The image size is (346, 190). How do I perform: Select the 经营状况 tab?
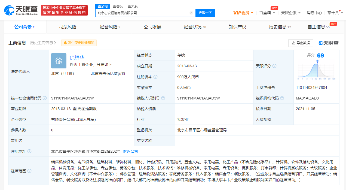point(195,27)
